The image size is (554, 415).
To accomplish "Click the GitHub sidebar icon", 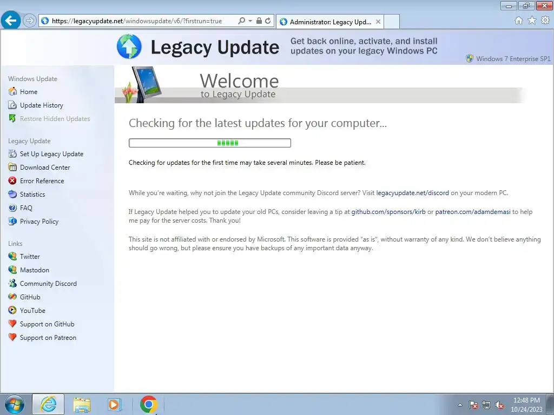I will point(12,297).
